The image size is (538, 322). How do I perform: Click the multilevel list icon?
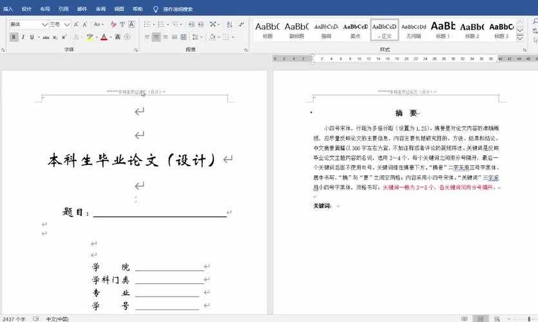click(177, 24)
